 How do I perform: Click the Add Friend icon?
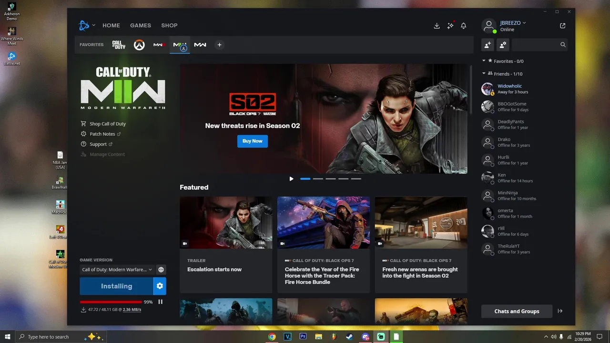tap(488, 45)
